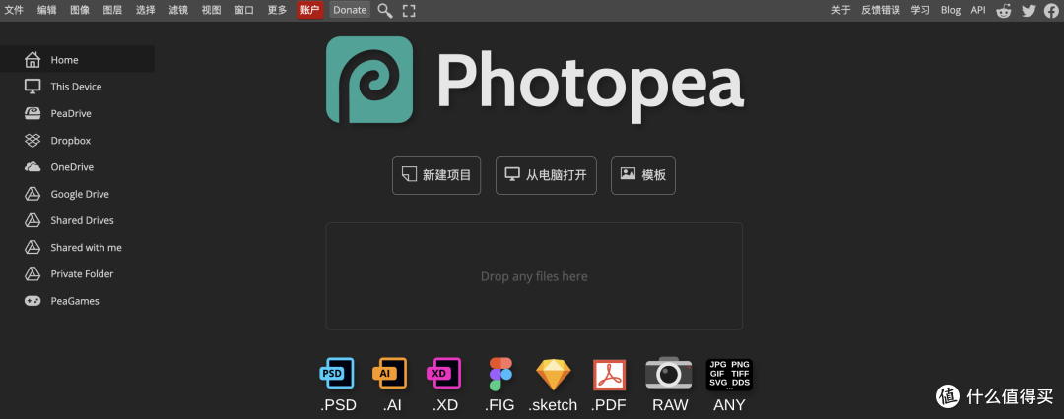Select Private Folder text in sidebar
This screenshot has width=1064, height=419.
(x=82, y=273)
